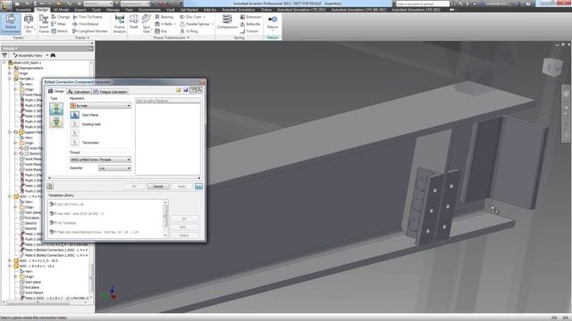This screenshot has height=321, width=572.
Task: Run Frame Analysis
Action: [x=120, y=24]
